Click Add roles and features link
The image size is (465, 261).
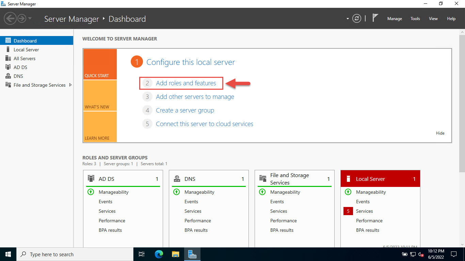click(x=186, y=83)
